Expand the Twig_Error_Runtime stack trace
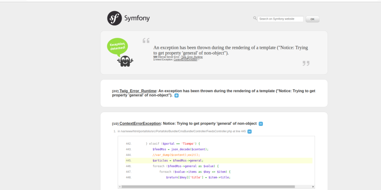This screenshot has height=190, width=381. click(176, 95)
